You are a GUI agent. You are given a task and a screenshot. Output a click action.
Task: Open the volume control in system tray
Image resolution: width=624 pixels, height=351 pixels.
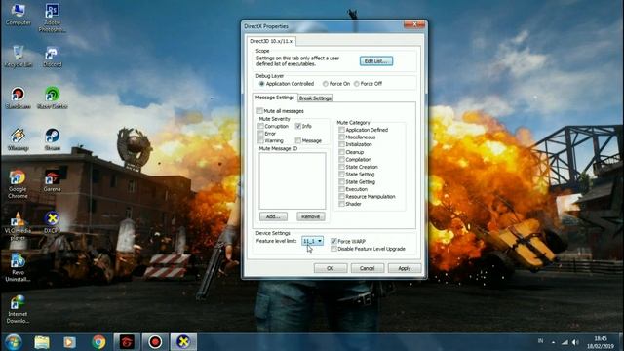click(x=575, y=342)
